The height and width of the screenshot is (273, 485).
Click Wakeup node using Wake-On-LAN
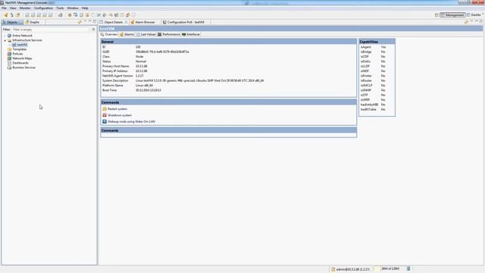pyautogui.click(x=131, y=121)
